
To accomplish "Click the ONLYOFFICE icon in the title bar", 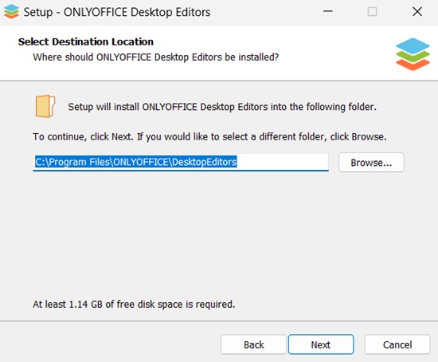I will pyautogui.click(x=11, y=12).
